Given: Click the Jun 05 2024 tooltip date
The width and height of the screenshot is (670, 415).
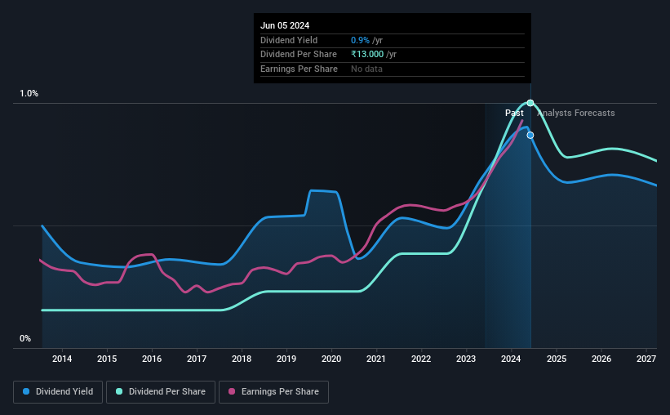Looking at the screenshot, I should click(x=285, y=25).
